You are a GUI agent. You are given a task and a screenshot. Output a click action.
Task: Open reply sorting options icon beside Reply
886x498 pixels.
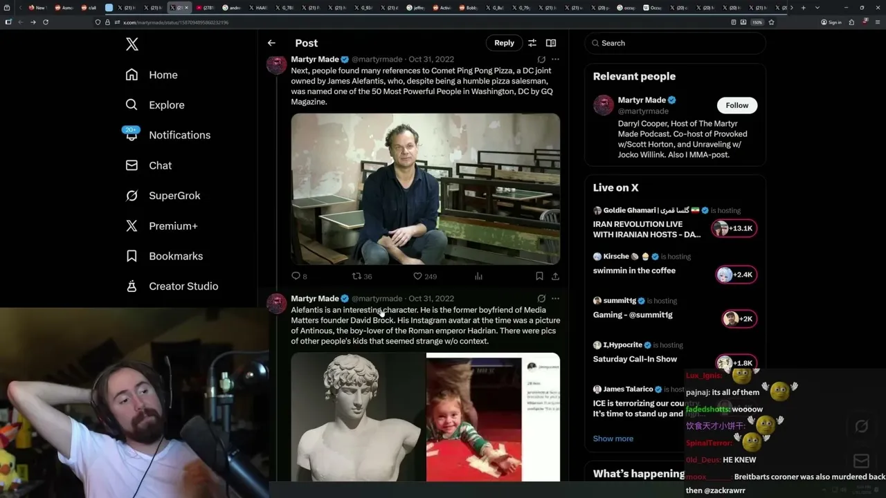click(x=532, y=43)
